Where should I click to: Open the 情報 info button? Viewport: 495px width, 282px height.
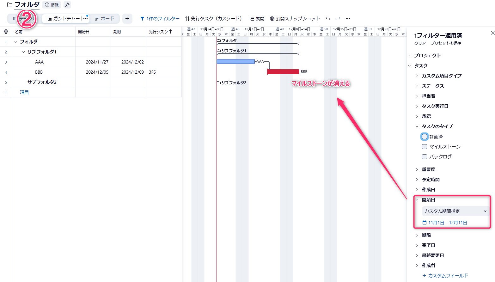coord(52,5)
